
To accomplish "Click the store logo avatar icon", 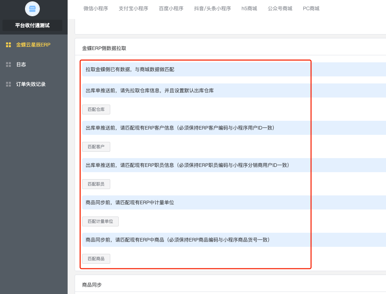I will [32, 9].
